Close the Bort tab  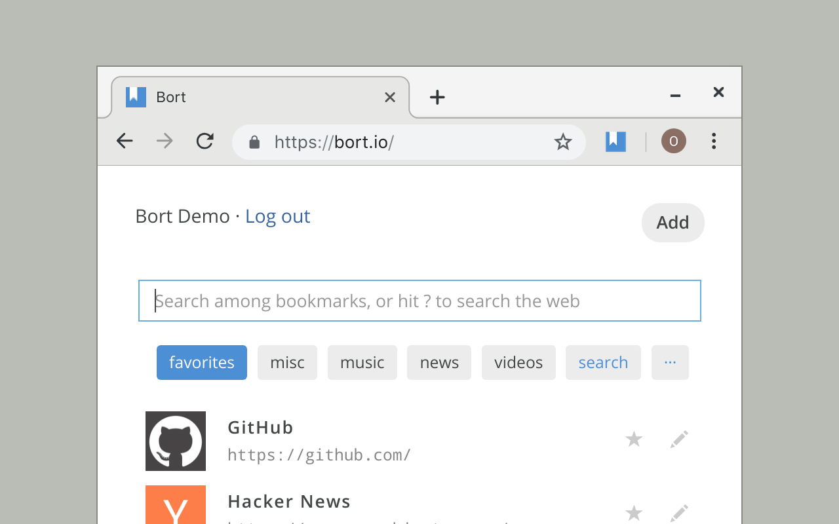[x=390, y=98]
